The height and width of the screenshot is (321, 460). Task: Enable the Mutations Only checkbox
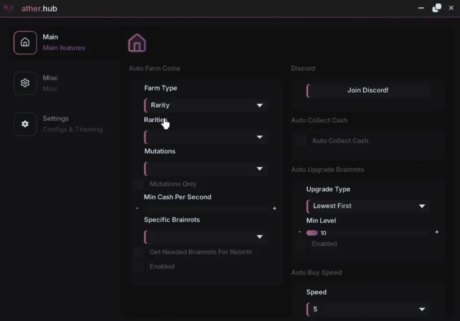(138, 184)
